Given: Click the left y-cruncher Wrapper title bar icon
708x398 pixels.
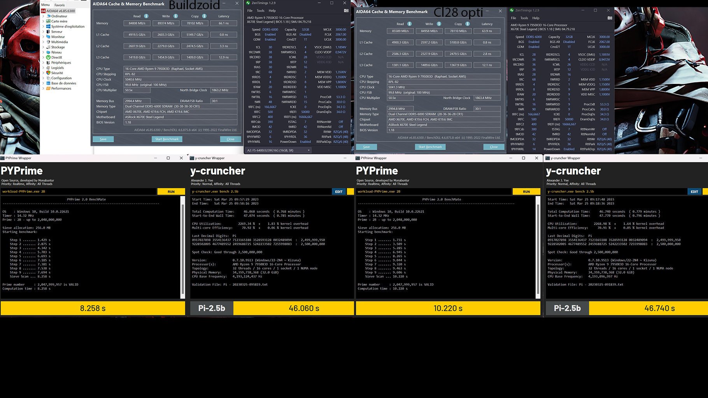Looking at the screenshot, I should point(192,158).
